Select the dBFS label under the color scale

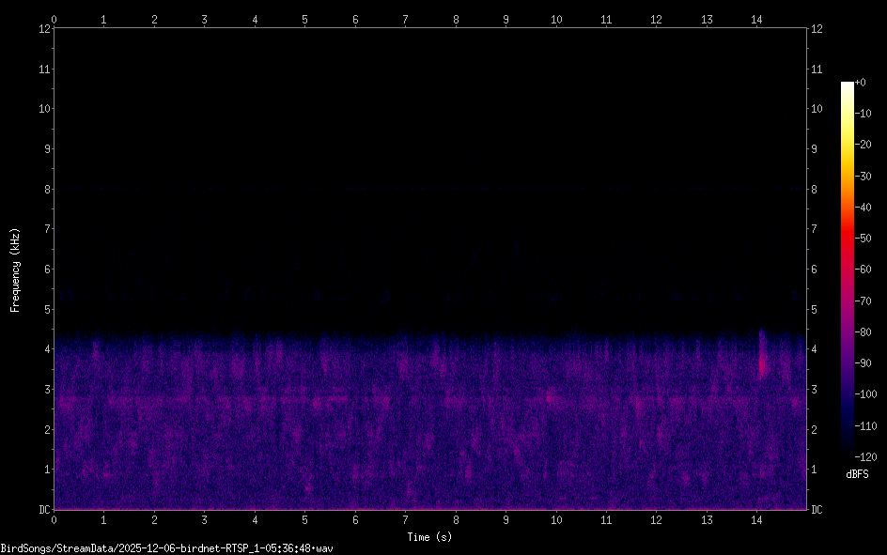[x=857, y=474]
